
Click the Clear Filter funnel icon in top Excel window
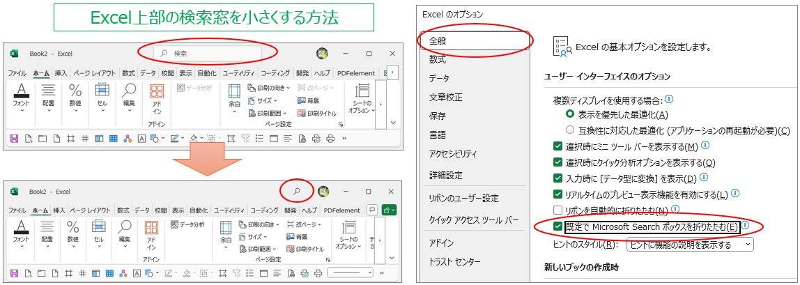pyautogui.click(x=245, y=138)
